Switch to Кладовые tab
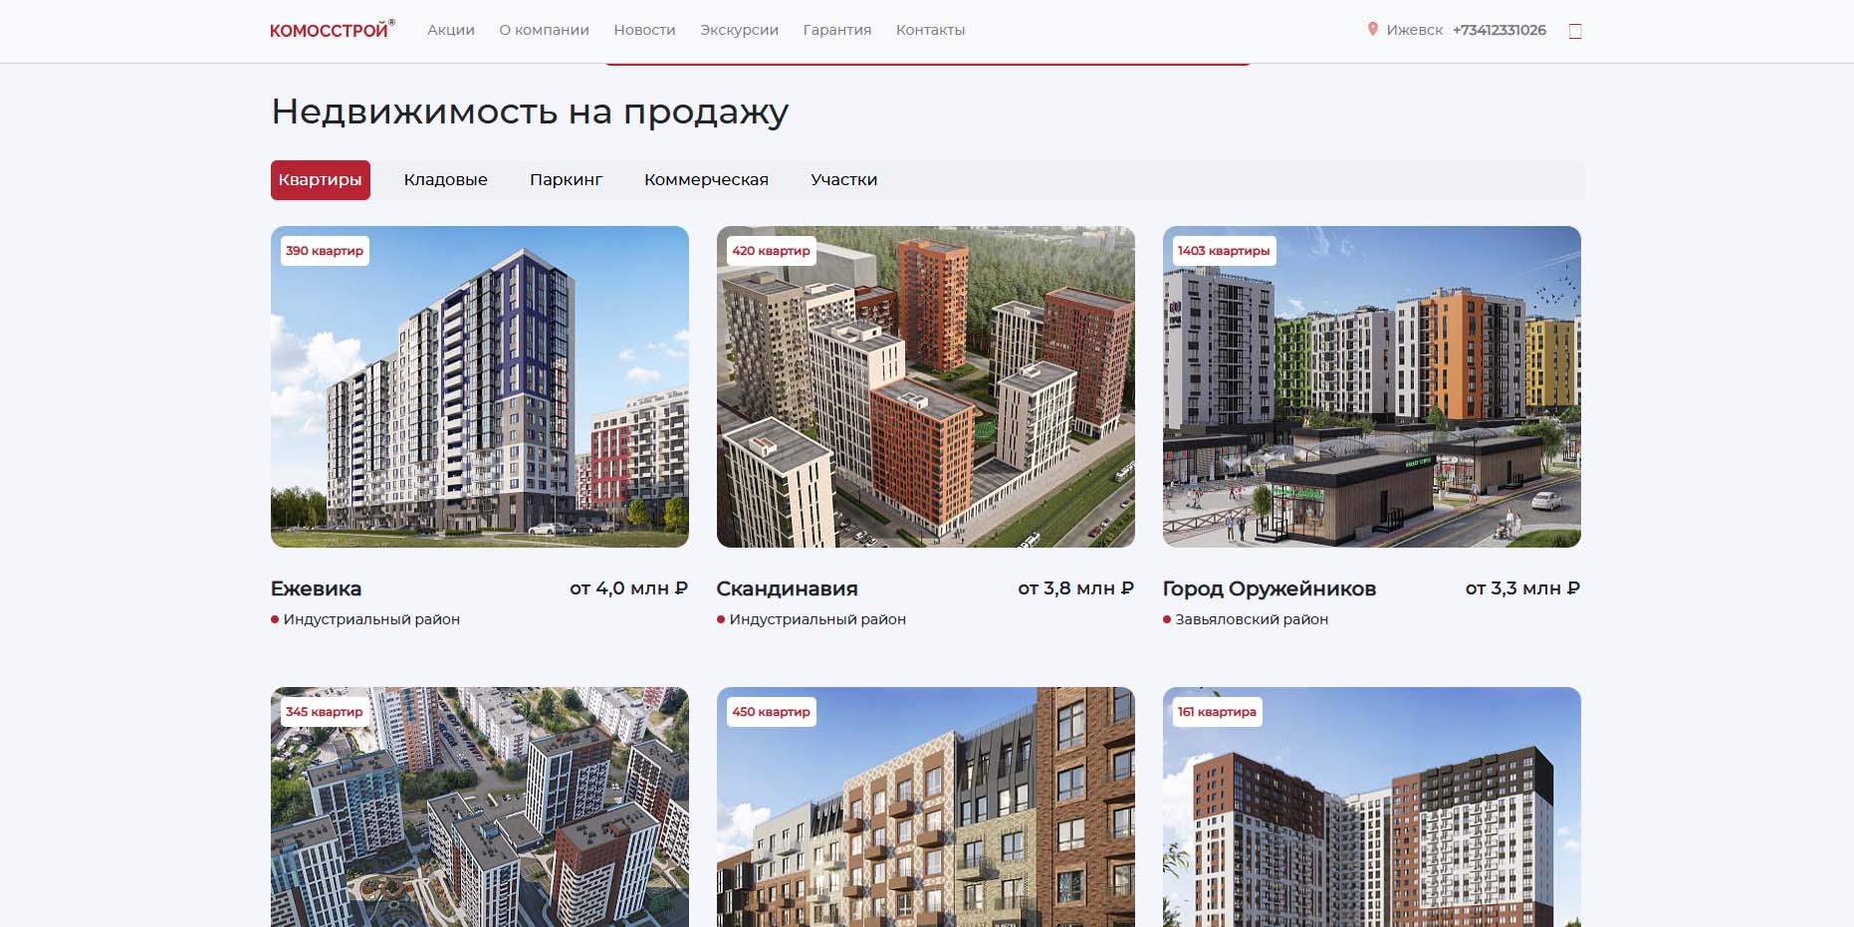The width and height of the screenshot is (1854, 927). point(445,180)
